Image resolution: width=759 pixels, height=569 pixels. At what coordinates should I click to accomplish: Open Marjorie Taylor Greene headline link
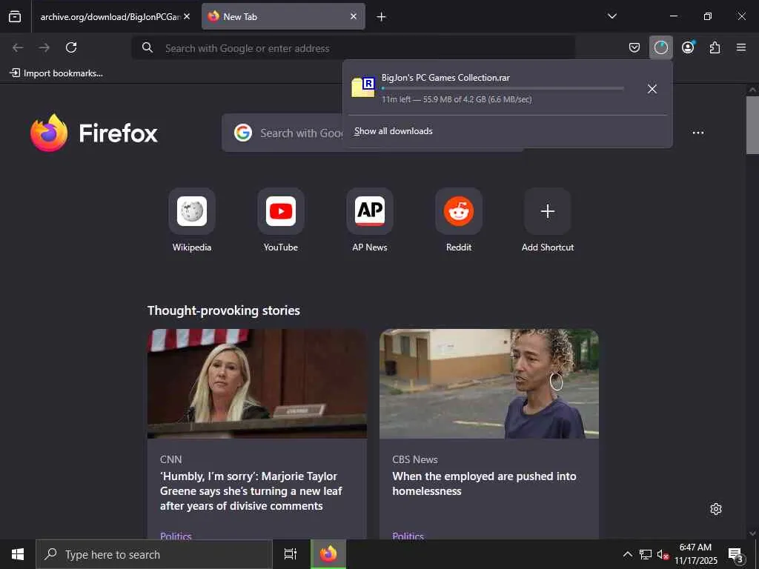click(x=251, y=491)
